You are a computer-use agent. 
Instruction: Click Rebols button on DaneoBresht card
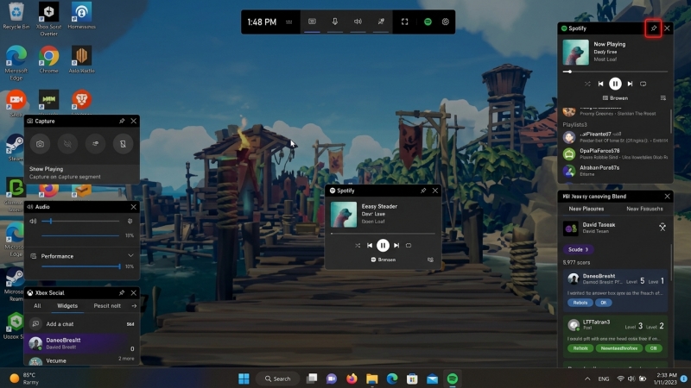(580, 303)
